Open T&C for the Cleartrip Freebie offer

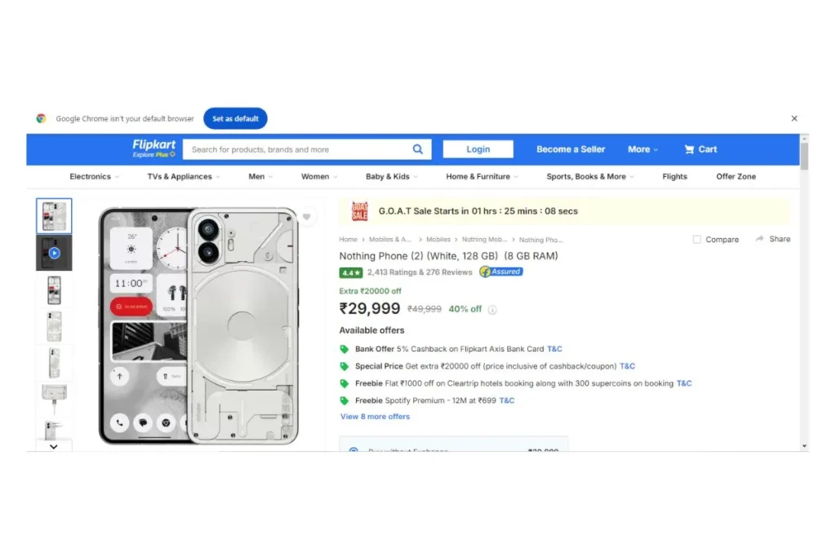pos(684,383)
